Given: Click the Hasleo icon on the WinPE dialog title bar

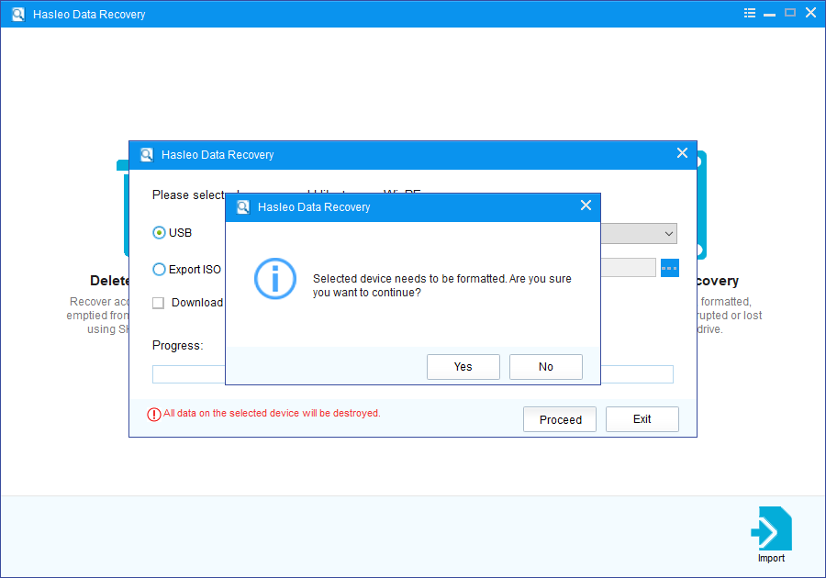Looking at the screenshot, I should 147,154.
